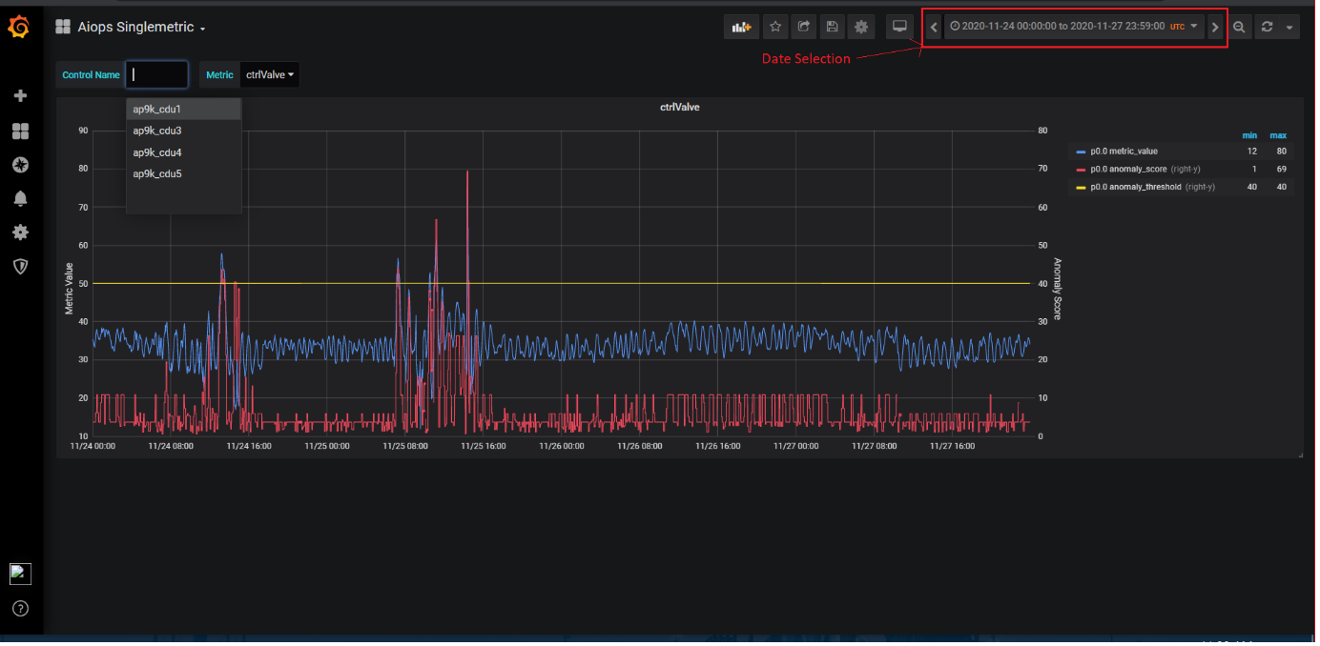Viewport: 1320px width, 646px height.
Task: Open the Alerting bell icon
Action: (20, 198)
